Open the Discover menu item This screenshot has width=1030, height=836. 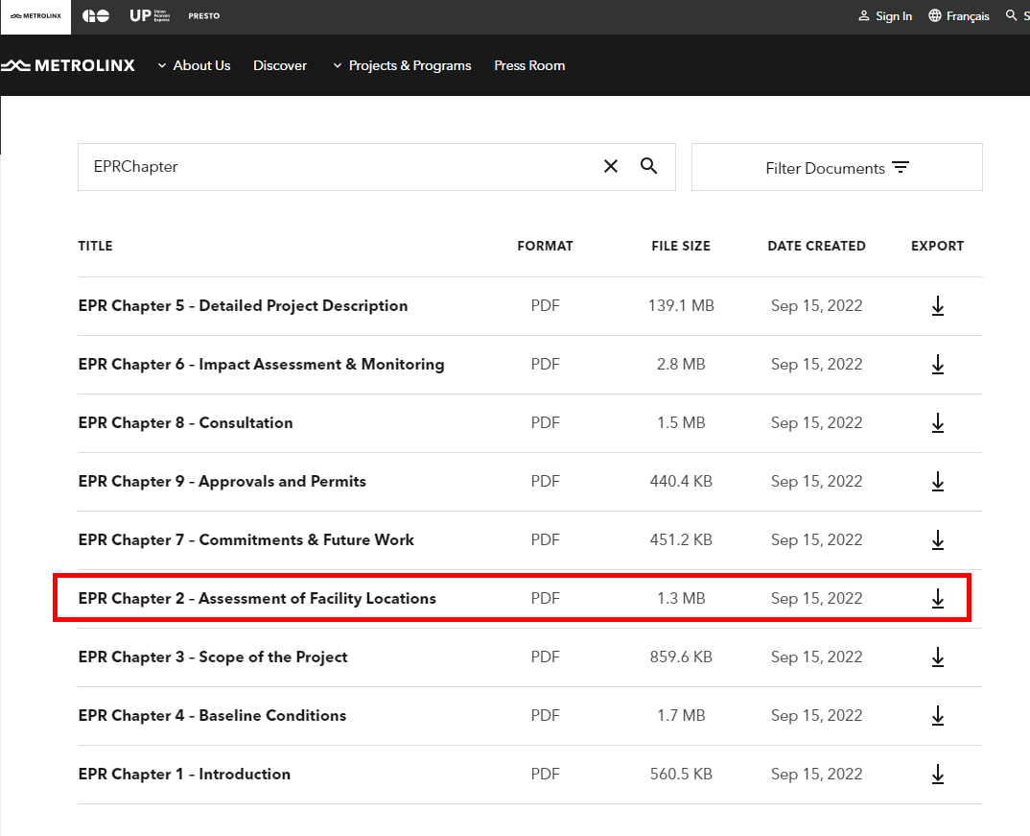click(x=280, y=65)
